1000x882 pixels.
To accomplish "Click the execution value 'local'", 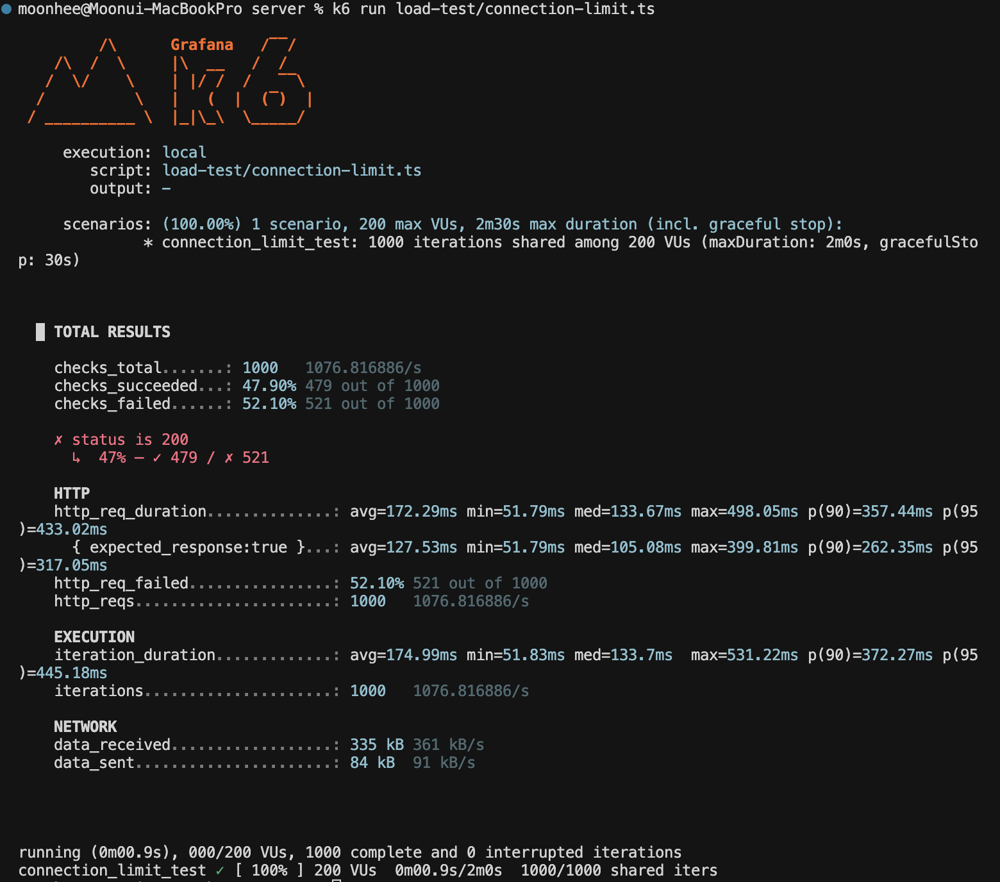I will (x=184, y=153).
